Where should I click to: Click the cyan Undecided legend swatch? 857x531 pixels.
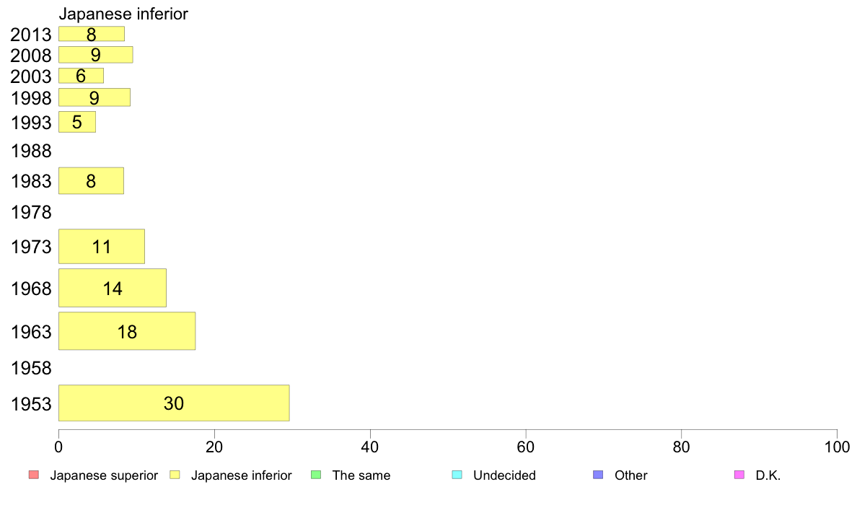(456, 475)
